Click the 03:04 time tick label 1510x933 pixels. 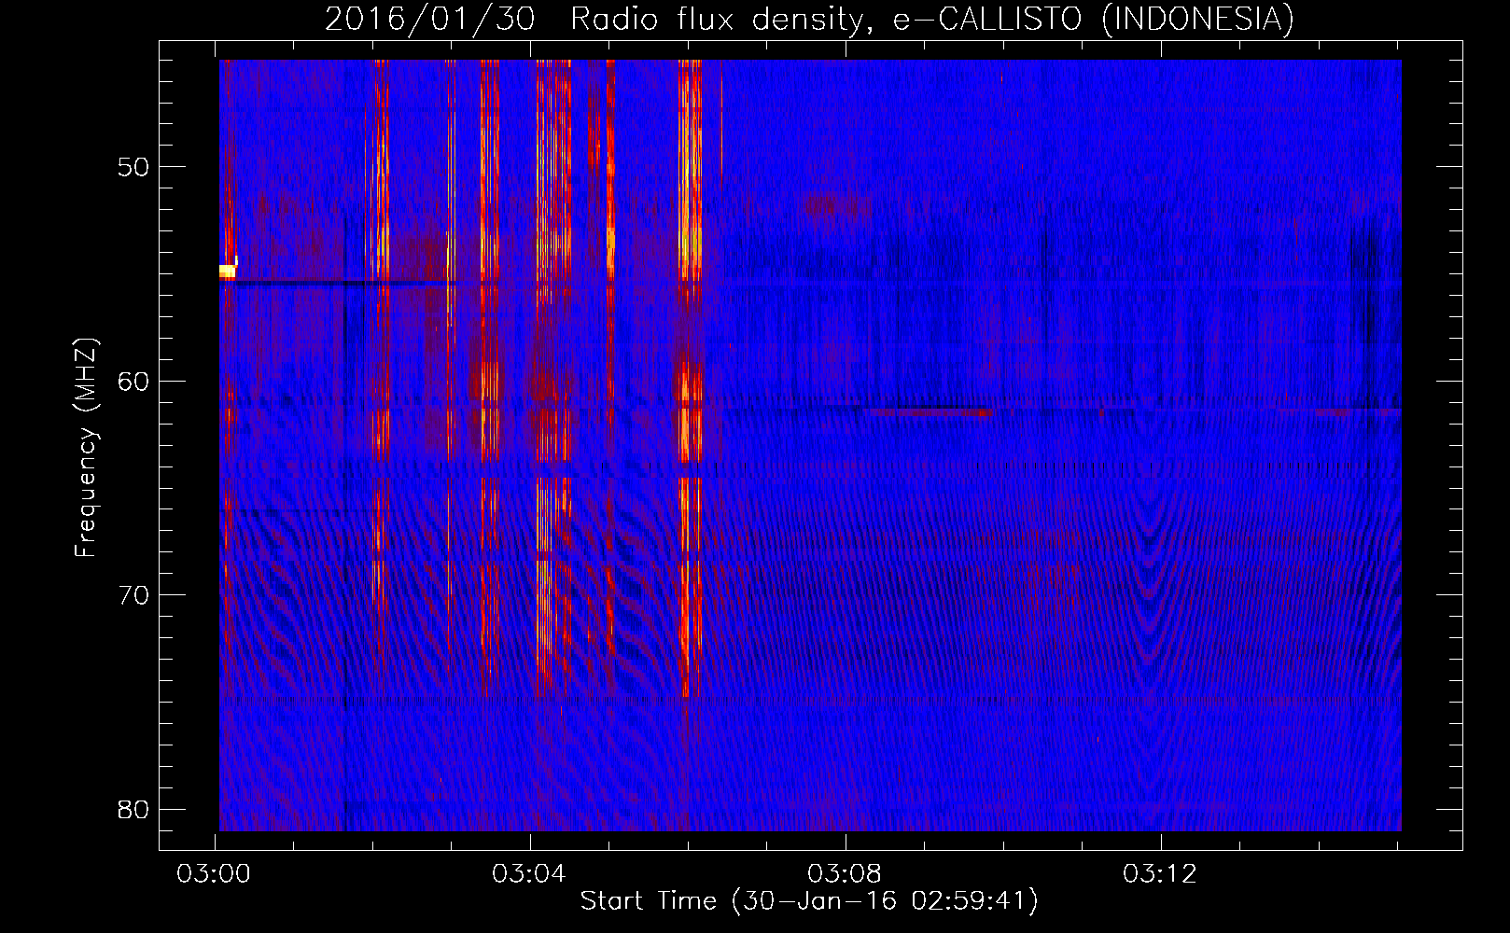pos(529,874)
